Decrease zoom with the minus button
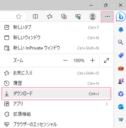Viewport: 126px width, 128px height. click(65, 60)
